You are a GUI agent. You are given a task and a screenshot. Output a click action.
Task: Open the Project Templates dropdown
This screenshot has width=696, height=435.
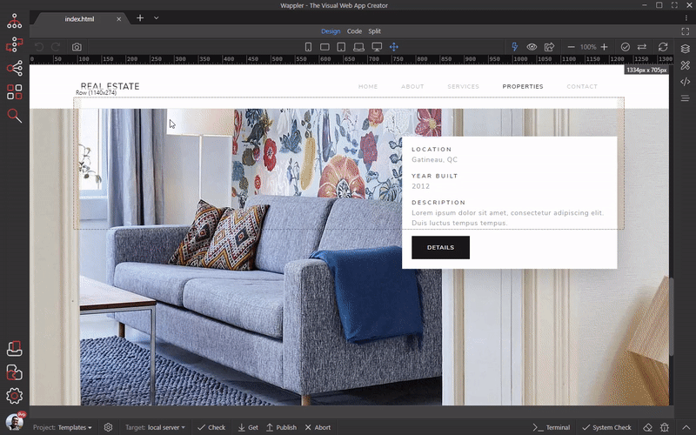[x=62, y=427]
